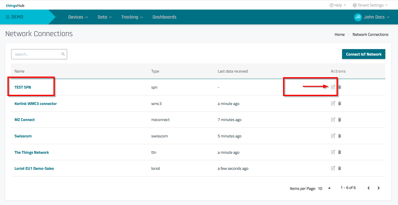Image resolution: width=398 pixels, height=205 pixels.
Task: Edit the MZ Connect connection
Action: 333,119
